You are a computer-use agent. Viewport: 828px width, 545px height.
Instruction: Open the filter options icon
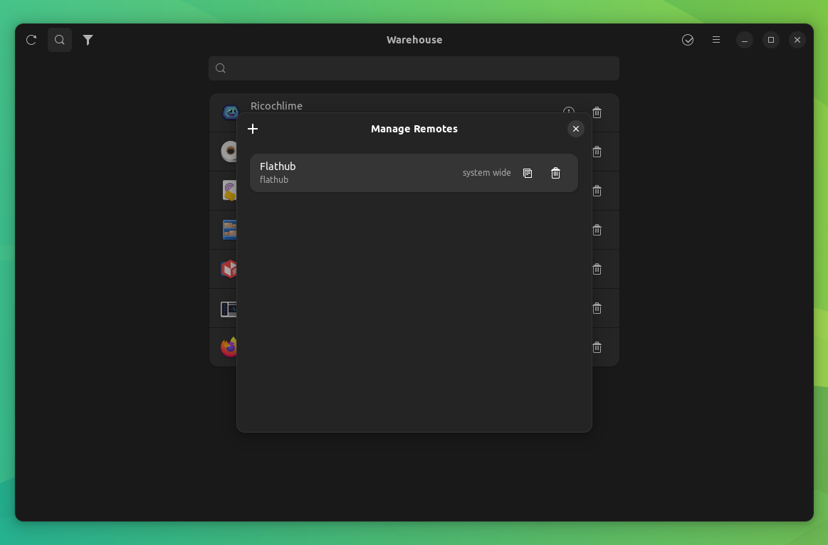pyautogui.click(x=88, y=40)
